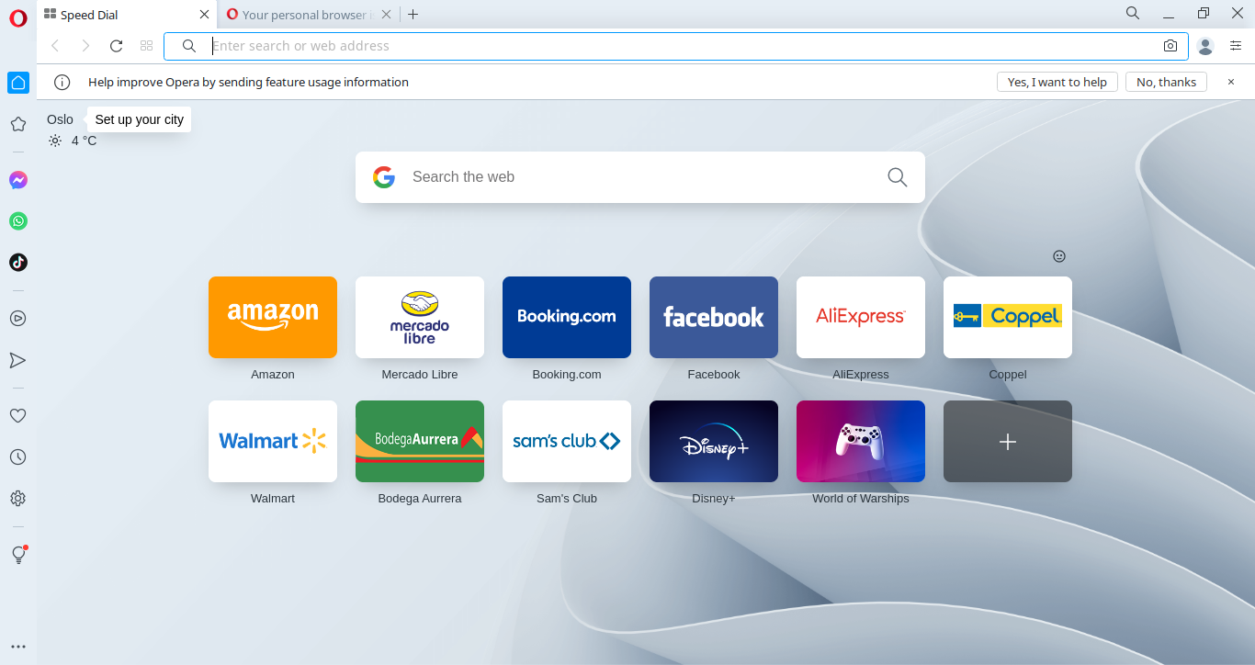Open Pinboards heart icon in sidebar

coord(18,416)
